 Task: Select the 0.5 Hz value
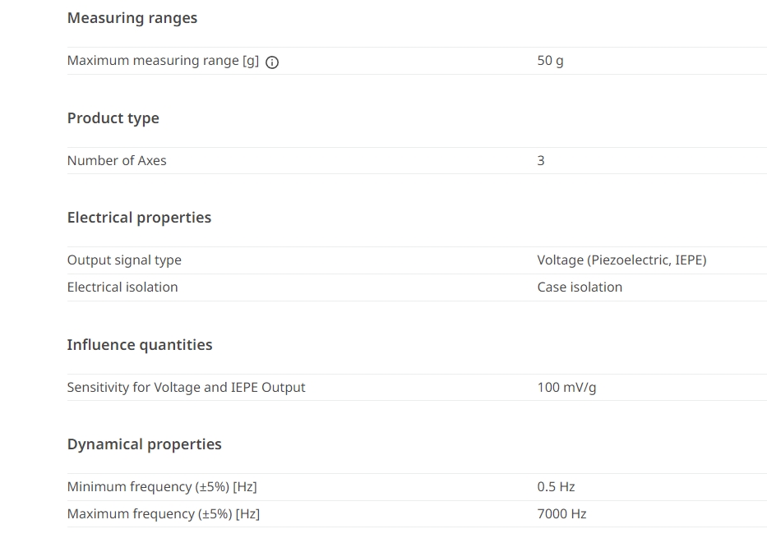(556, 487)
